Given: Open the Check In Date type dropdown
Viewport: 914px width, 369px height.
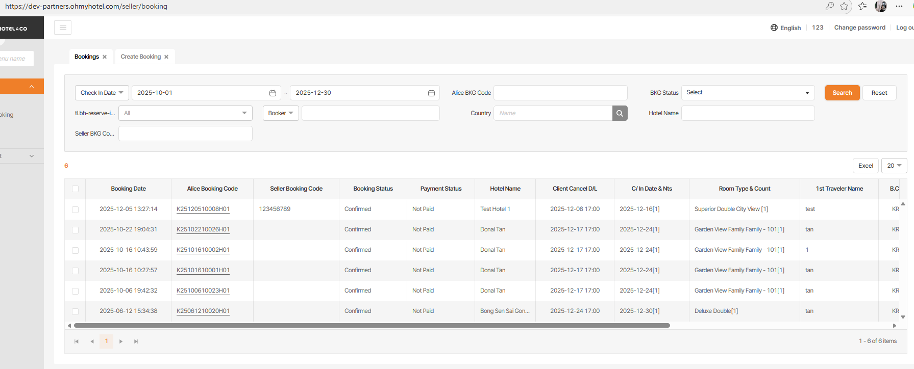Looking at the screenshot, I should coord(102,93).
